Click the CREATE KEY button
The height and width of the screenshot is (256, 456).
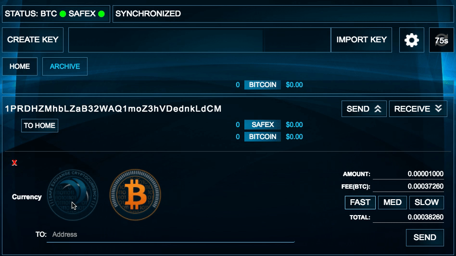coord(33,40)
